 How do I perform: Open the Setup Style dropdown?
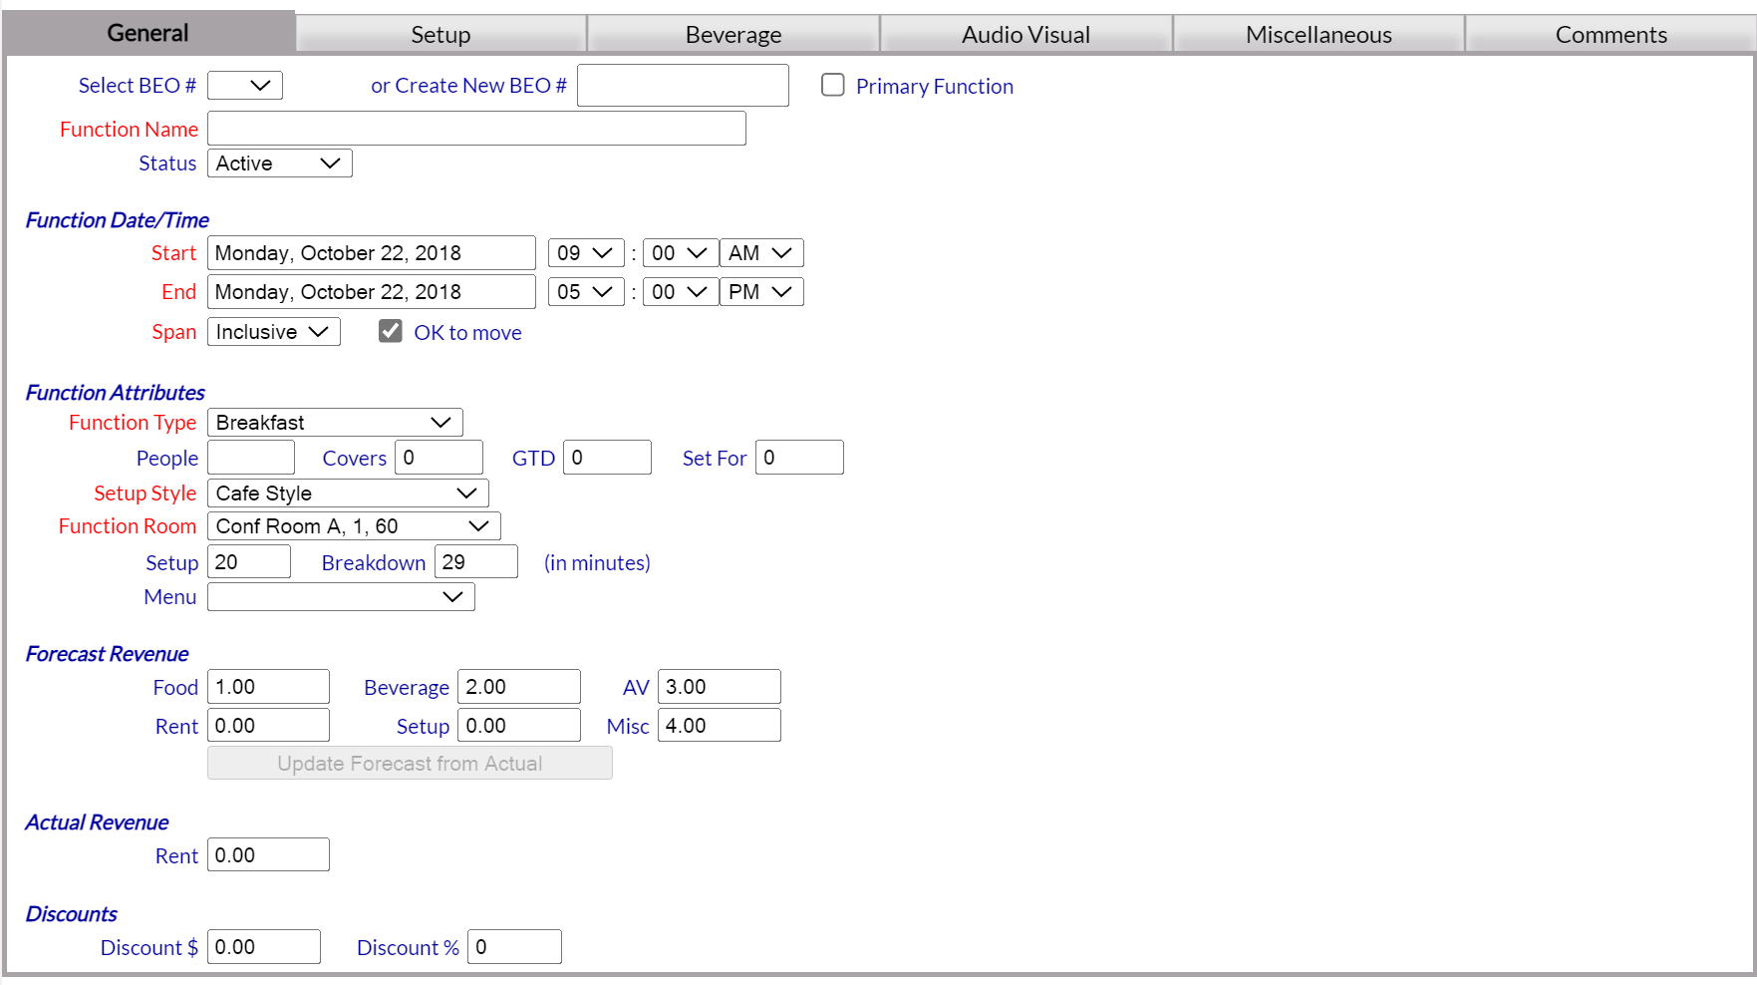tap(348, 492)
